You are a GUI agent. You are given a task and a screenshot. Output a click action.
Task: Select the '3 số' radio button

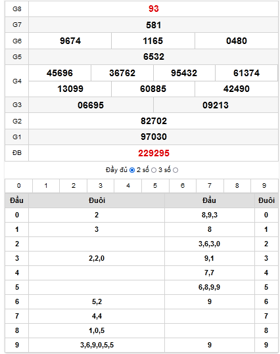(175, 170)
